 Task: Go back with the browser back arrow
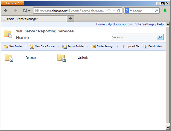pyautogui.click(x=6, y=11)
